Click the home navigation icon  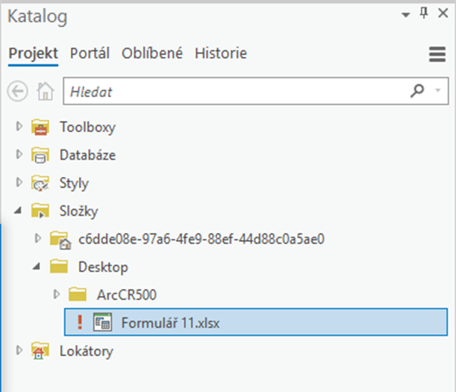click(x=46, y=91)
